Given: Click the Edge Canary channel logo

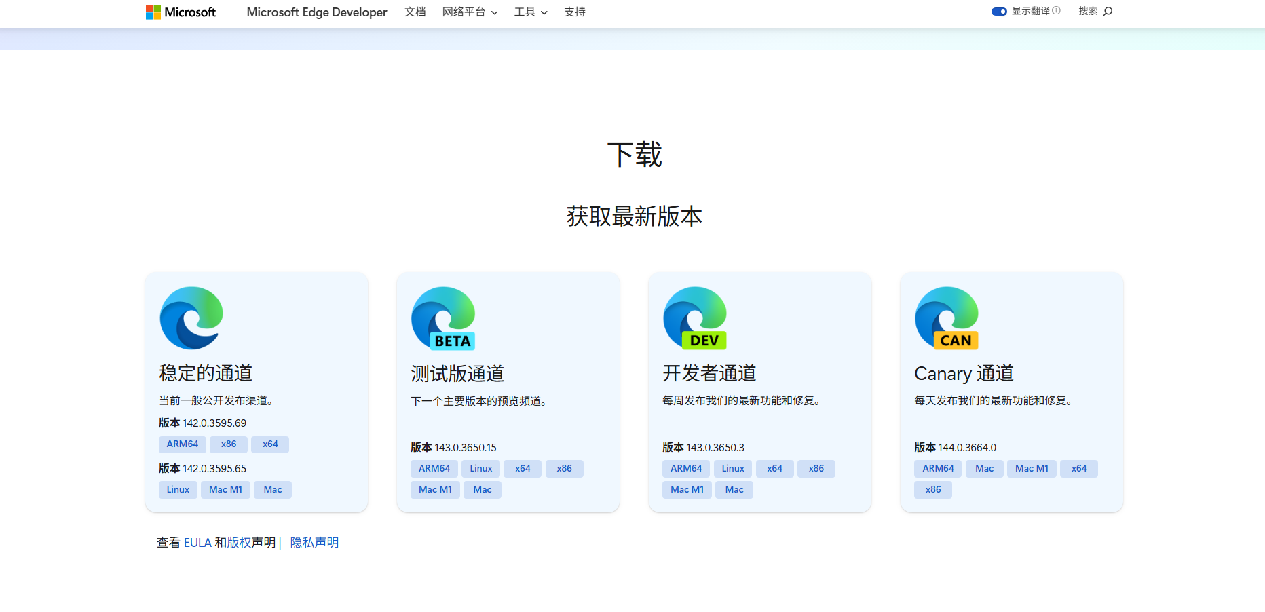Looking at the screenshot, I should coord(947,318).
